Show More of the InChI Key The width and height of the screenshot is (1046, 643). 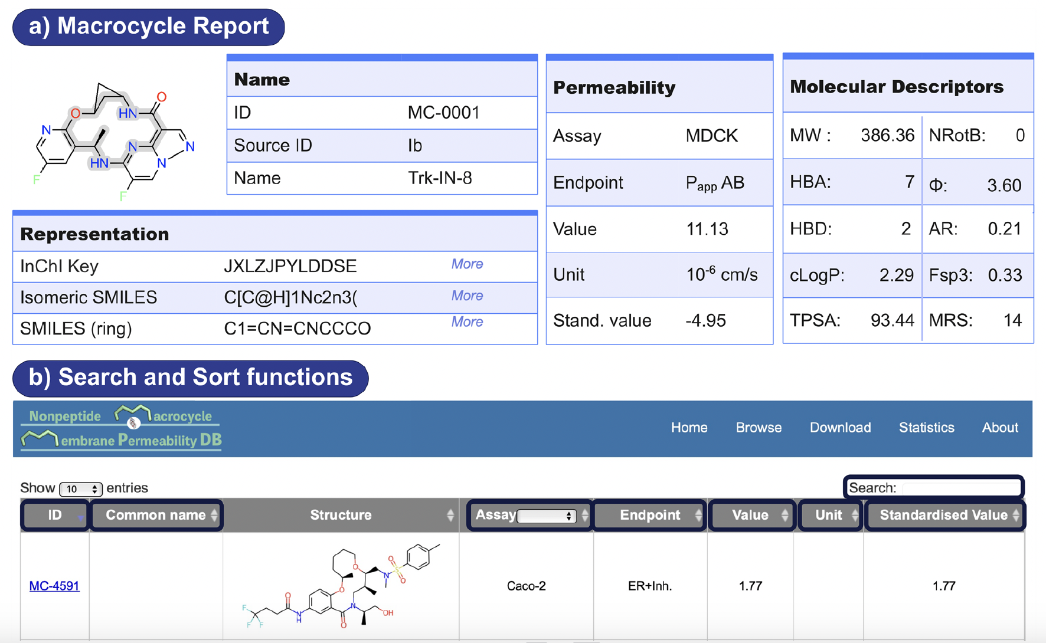click(x=467, y=264)
